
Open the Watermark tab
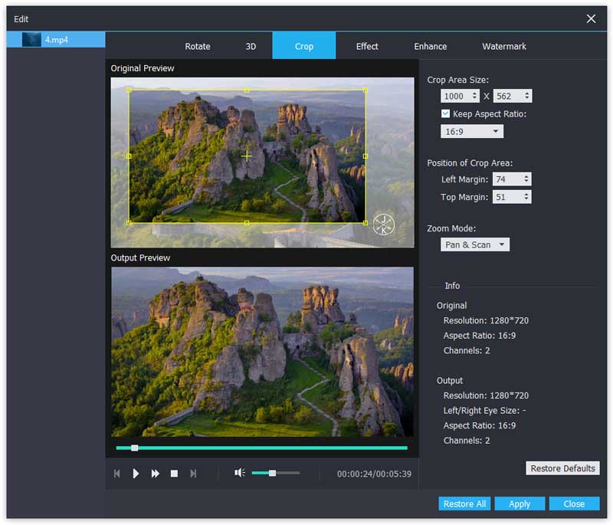tap(503, 46)
